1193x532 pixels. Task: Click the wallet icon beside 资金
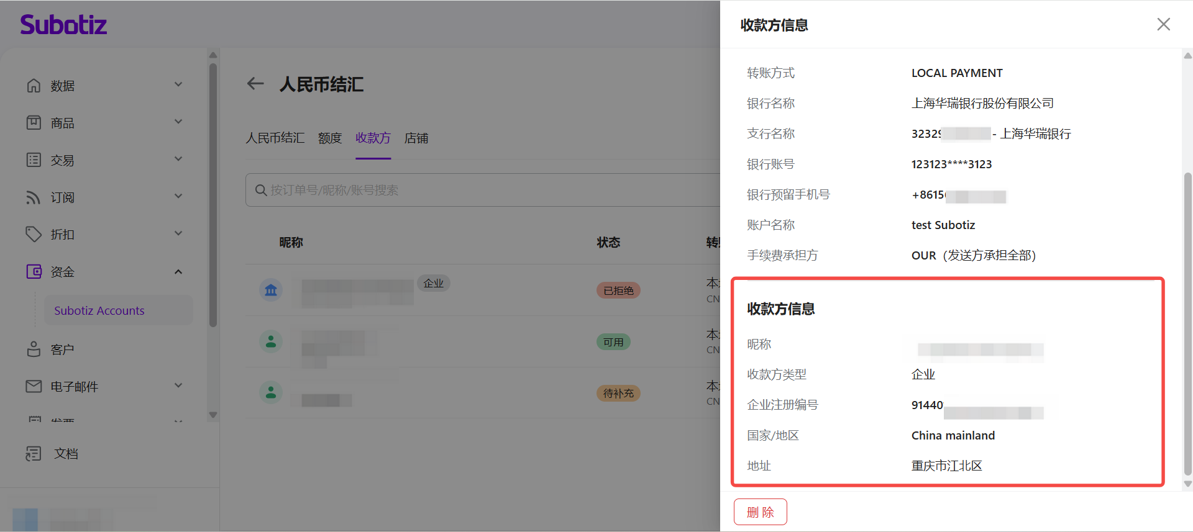coord(34,271)
